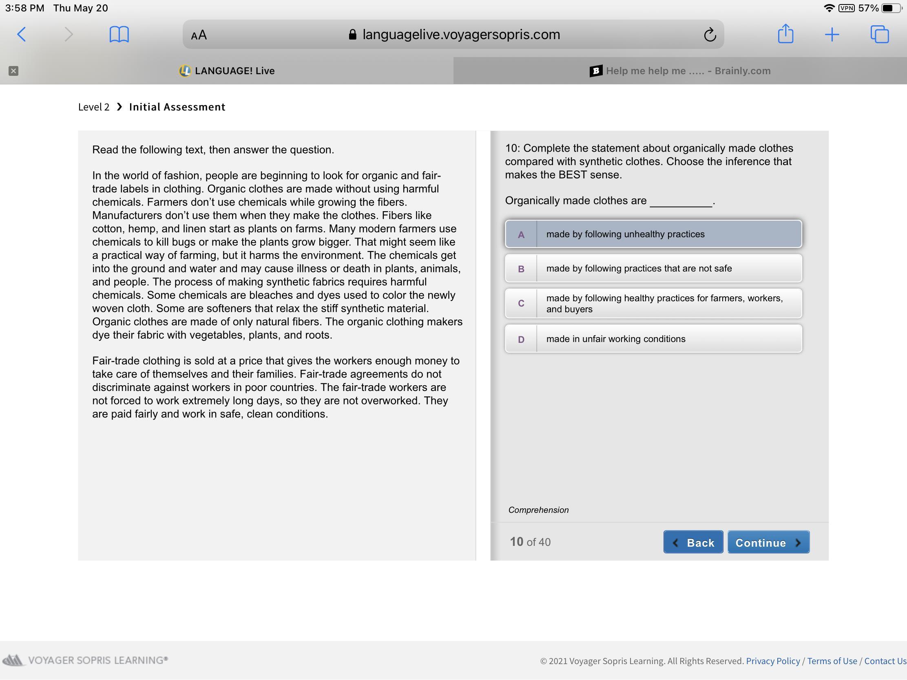This screenshot has height=680, width=907.
Task: Click the Level 2 breadcrumb
Action: tap(94, 107)
